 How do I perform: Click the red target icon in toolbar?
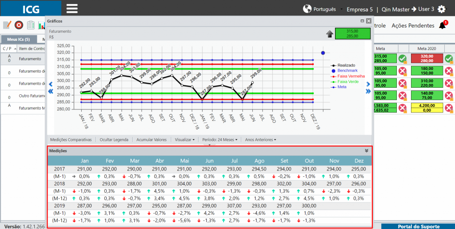(19, 25)
